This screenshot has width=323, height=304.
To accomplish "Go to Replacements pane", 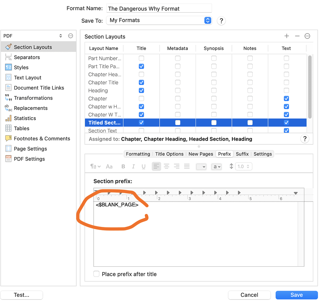I will 31,108.
